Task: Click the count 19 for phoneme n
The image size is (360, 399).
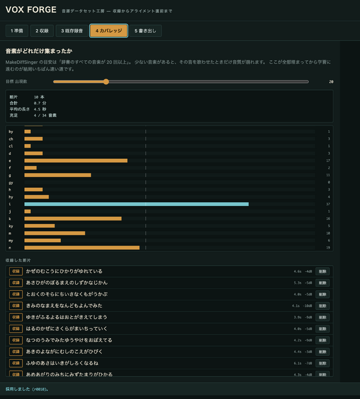Action: pyautogui.click(x=328, y=248)
